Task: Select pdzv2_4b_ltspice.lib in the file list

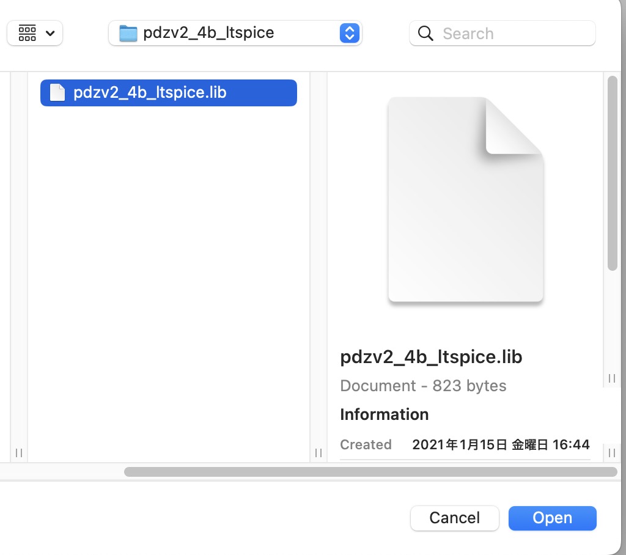Action: pyautogui.click(x=168, y=93)
